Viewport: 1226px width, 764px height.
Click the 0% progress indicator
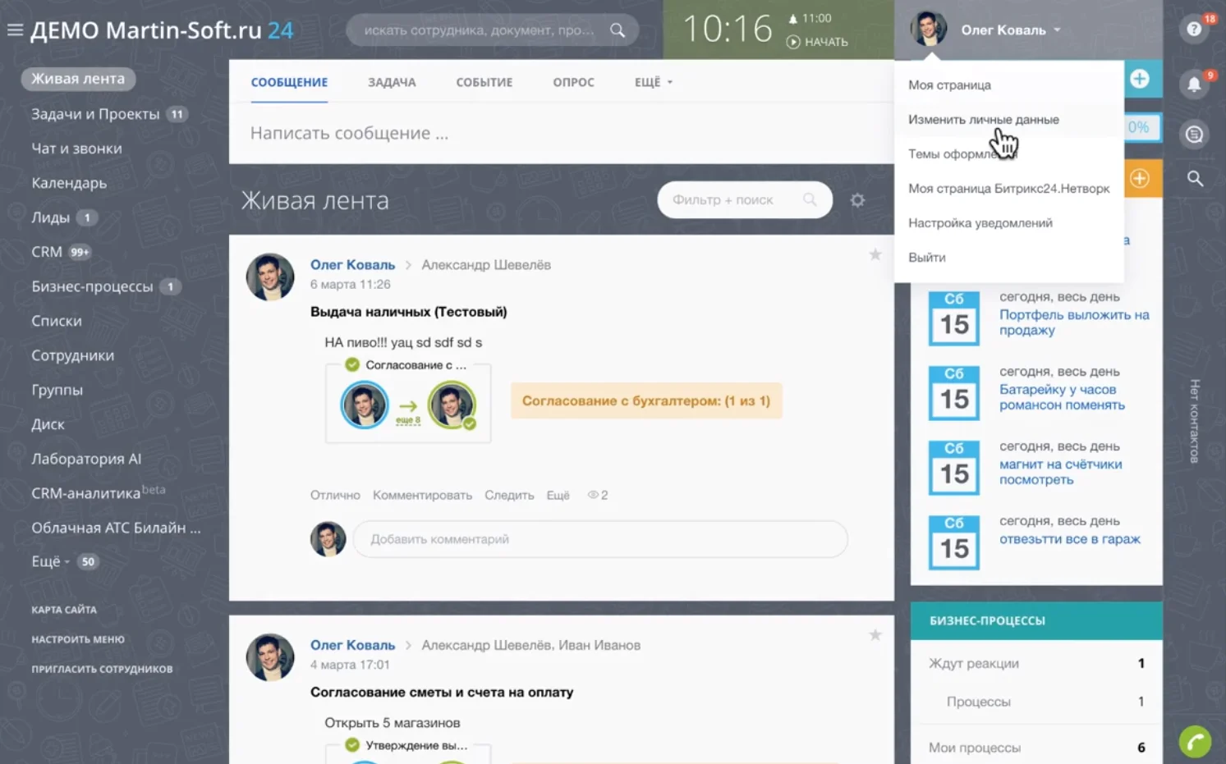(1138, 127)
